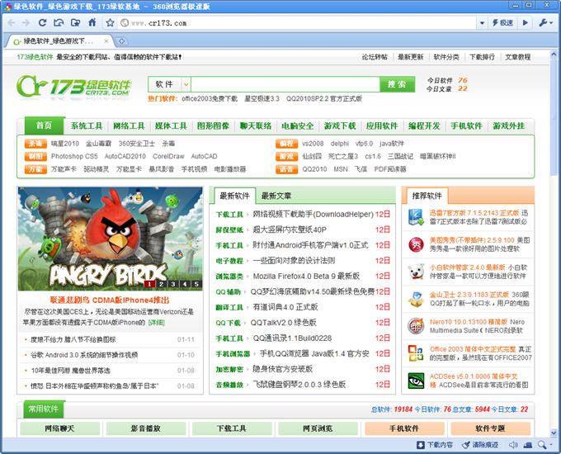Screen dimensions: 561x454
Task: Open a new tab with plus button
Action: [x=121, y=41]
